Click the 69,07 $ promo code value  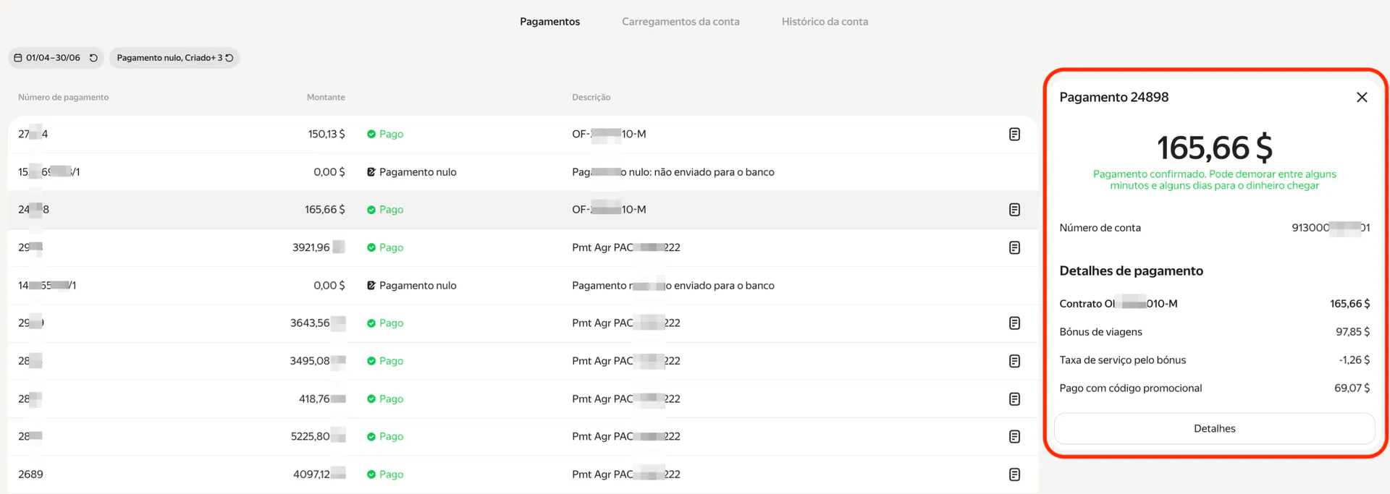(1352, 388)
